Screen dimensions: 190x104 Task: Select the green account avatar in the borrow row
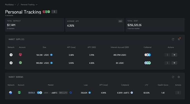tap(19, 93)
